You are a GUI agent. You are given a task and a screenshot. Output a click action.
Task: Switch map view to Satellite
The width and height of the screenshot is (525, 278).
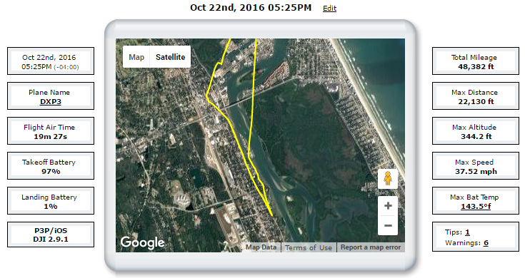pyautogui.click(x=170, y=57)
